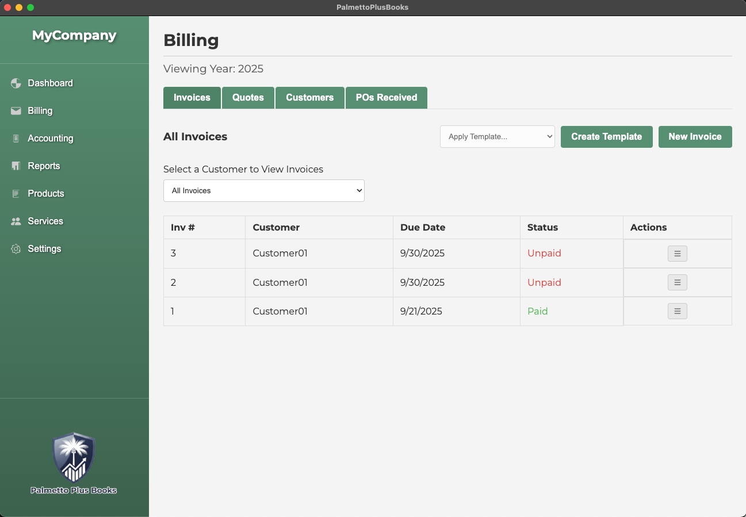Switch to the Quotes tab
Image resolution: width=746 pixels, height=517 pixels.
pyautogui.click(x=248, y=98)
